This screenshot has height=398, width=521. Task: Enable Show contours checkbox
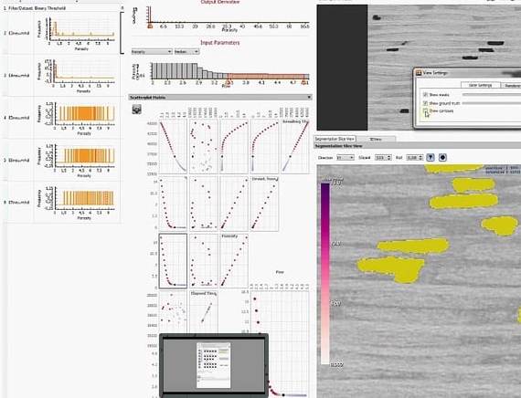425,110
